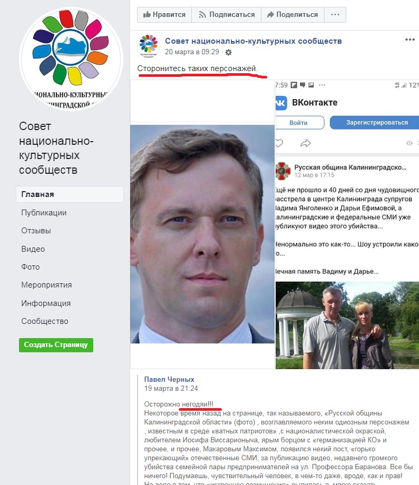The height and width of the screenshot is (485, 419).
Task: Select the Главная sidebar tab
Action: (70, 194)
